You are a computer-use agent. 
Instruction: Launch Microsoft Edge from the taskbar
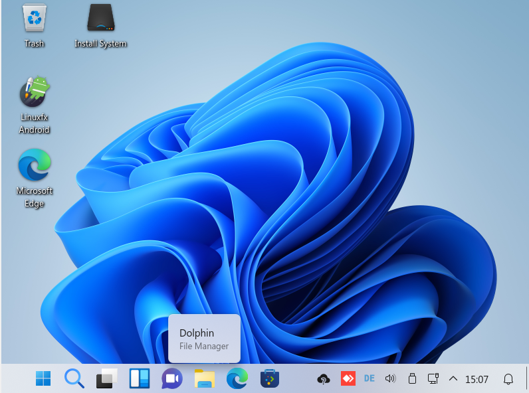click(x=237, y=378)
